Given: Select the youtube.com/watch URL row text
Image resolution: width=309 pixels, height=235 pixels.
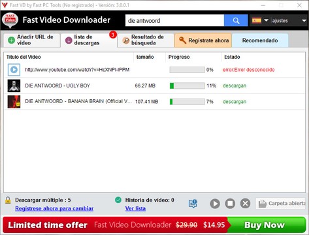Looking at the screenshot, I should coord(77,70).
